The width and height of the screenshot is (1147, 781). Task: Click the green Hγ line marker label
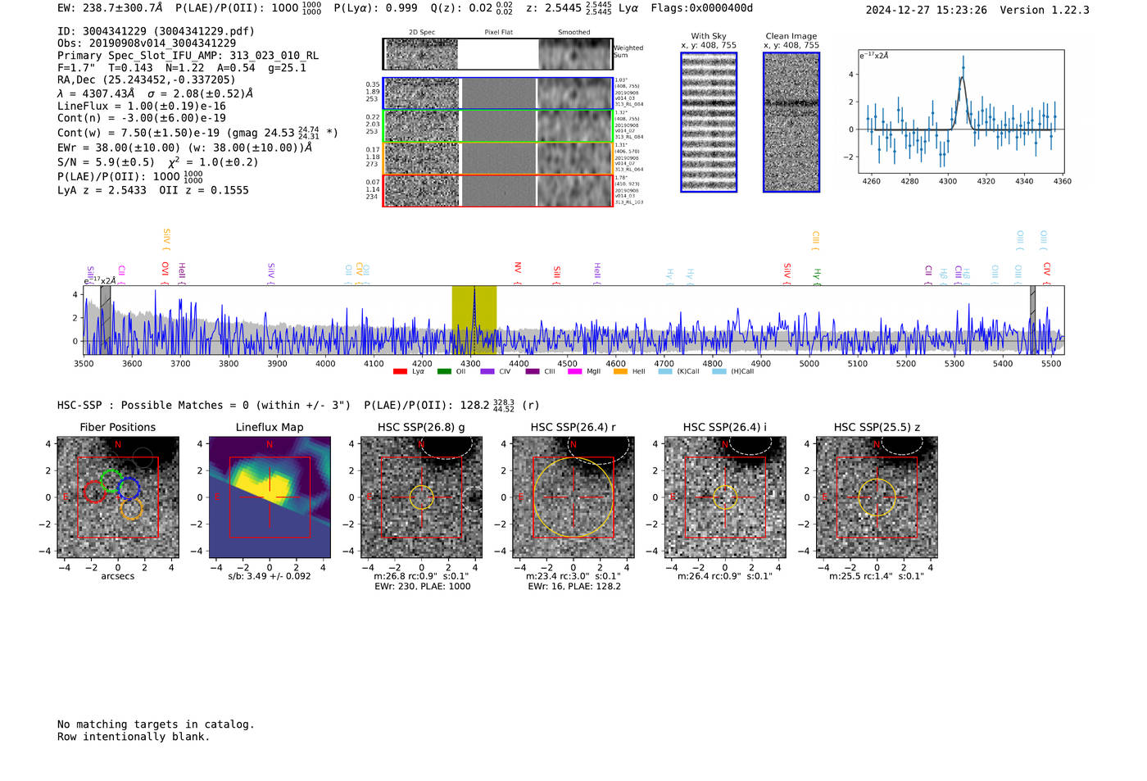tap(816, 275)
